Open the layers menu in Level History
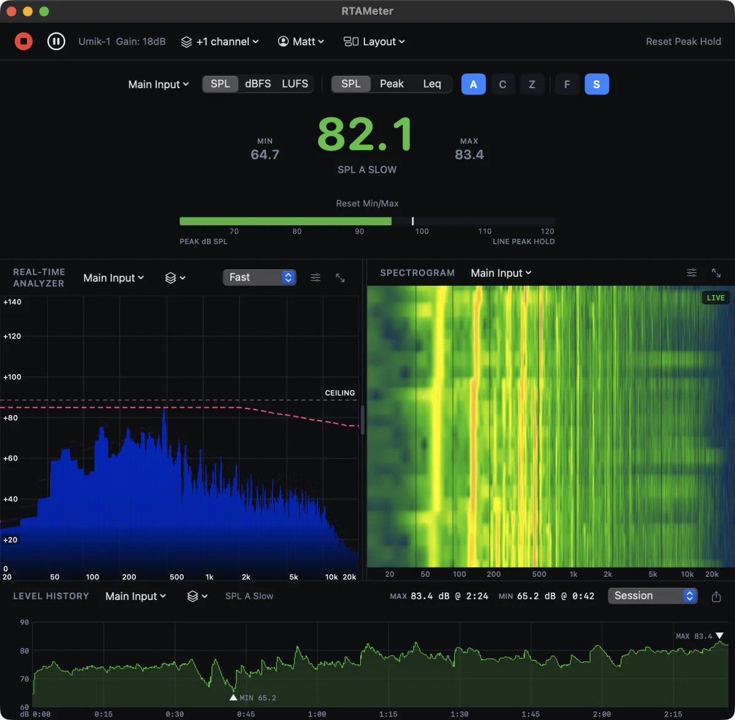 point(197,596)
